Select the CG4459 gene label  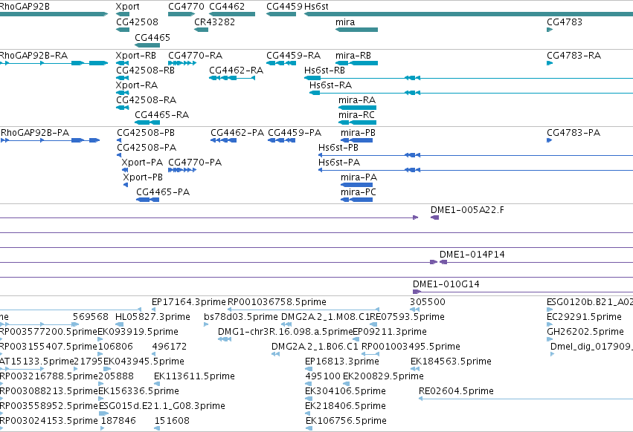[284, 6]
